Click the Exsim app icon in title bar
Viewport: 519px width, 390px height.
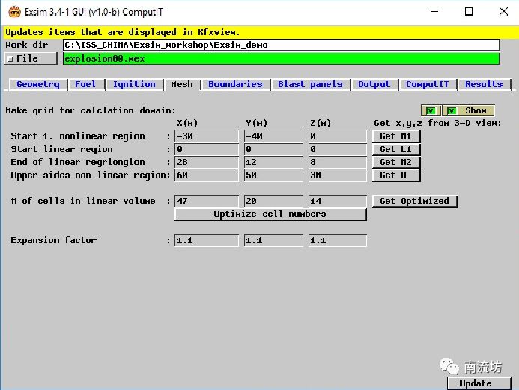(x=13, y=11)
